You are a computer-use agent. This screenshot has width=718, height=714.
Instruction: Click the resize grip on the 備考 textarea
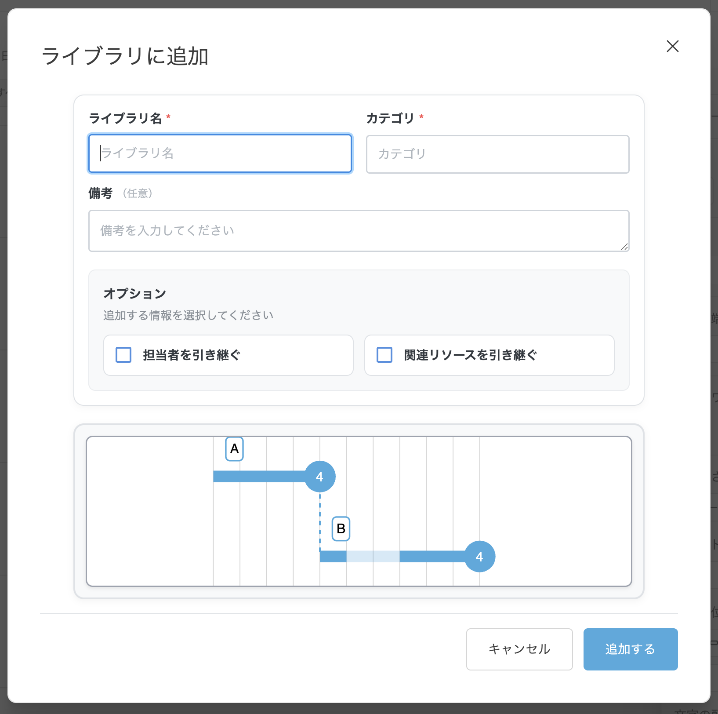(624, 247)
